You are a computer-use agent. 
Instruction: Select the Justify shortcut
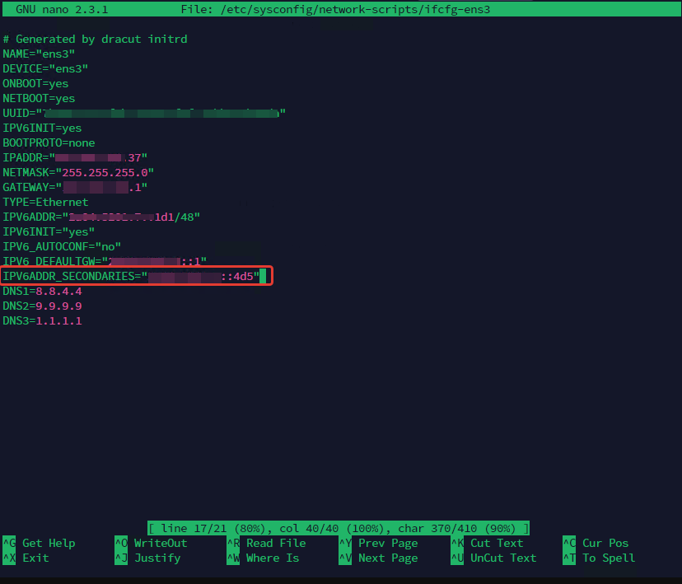tap(157, 558)
